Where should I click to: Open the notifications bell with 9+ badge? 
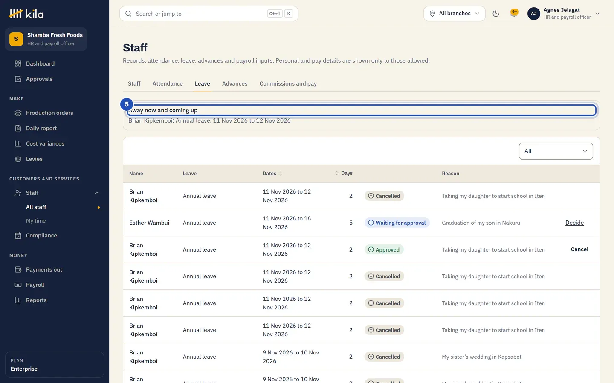point(514,13)
